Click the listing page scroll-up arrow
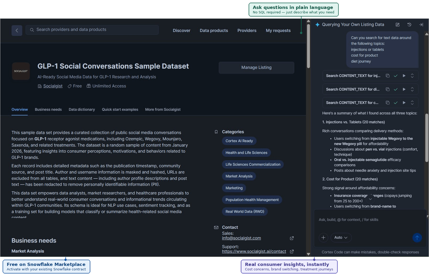 pyautogui.click(x=308, y=21)
